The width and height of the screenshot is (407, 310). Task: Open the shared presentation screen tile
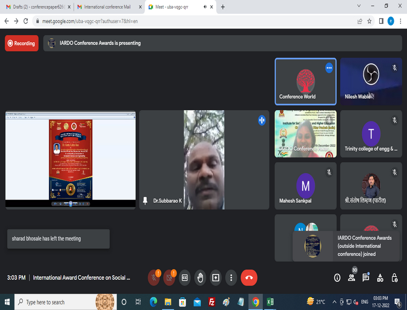tap(70, 160)
